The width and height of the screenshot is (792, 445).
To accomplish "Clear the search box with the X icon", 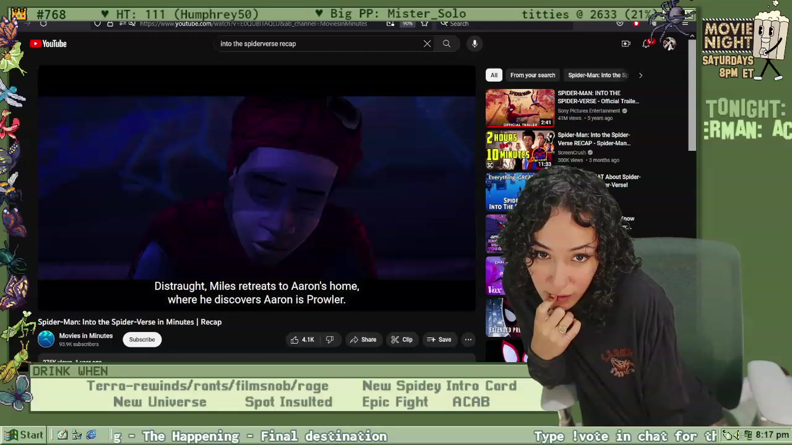I will tap(427, 44).
